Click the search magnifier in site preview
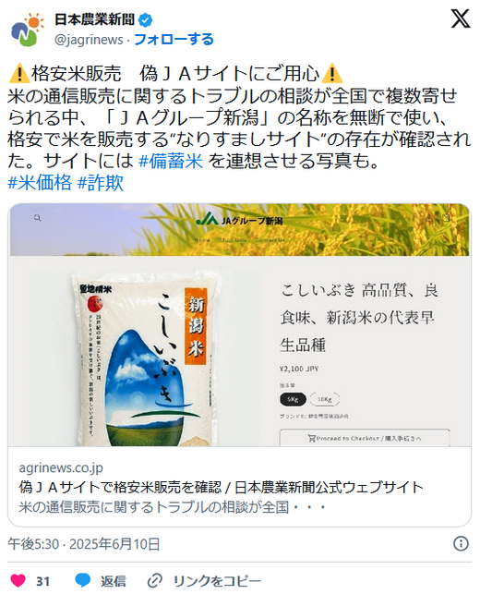480x594 pixels. 38,218
